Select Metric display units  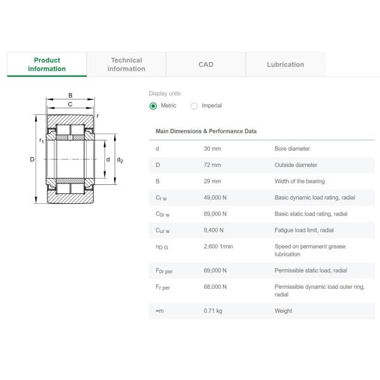pyautogui.click(x=153, y=106)
